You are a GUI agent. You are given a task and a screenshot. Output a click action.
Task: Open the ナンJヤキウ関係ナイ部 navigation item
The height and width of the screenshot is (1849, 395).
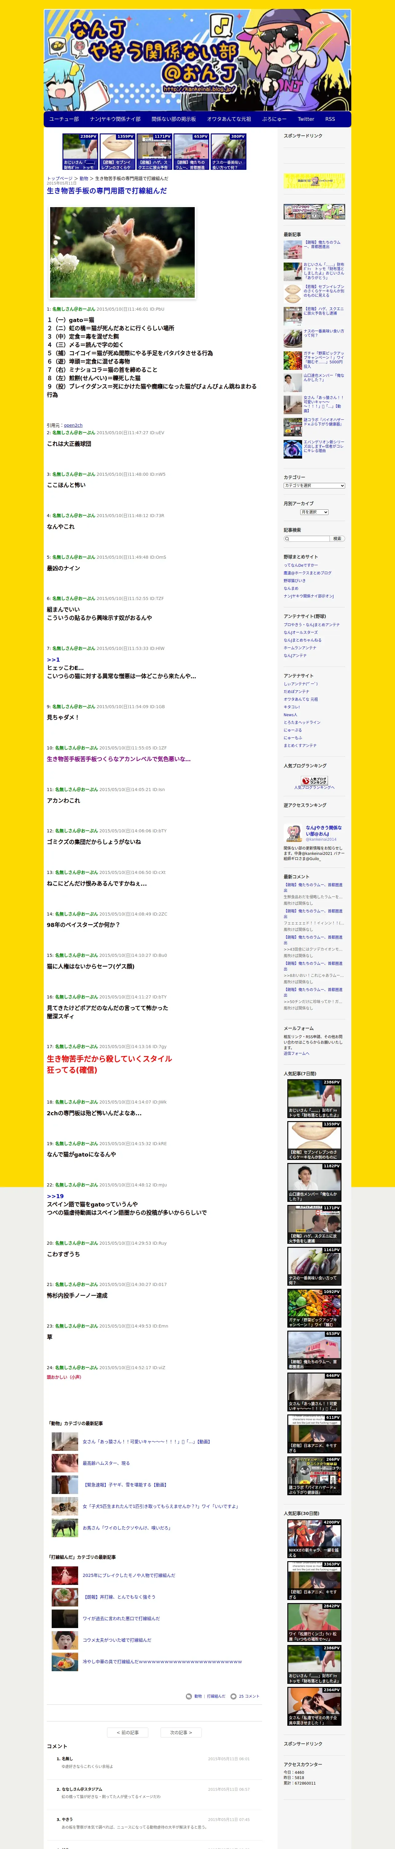[x=115, y=119]
